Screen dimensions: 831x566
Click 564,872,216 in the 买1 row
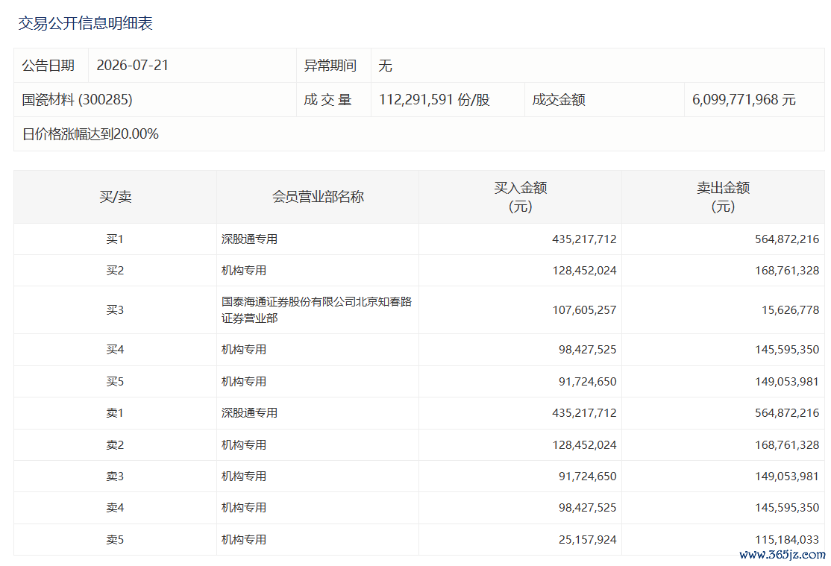click(787, 239)
